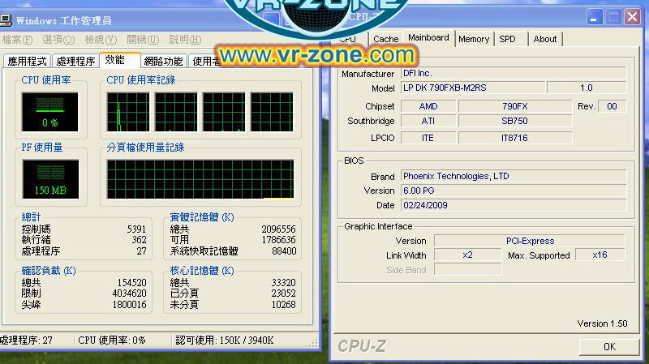The image size is (649, 364).
Task: Select the 效能 tab
Action: tap(119, 60)
